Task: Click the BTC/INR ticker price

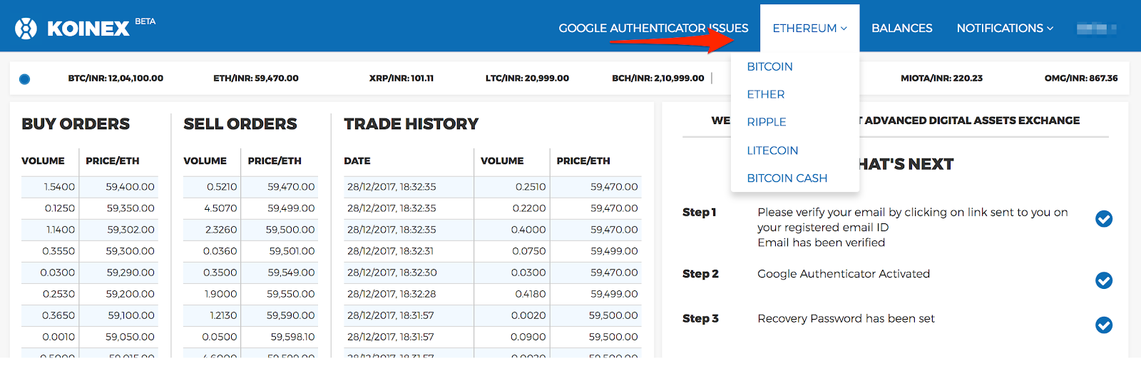Action: coord(116,78)
